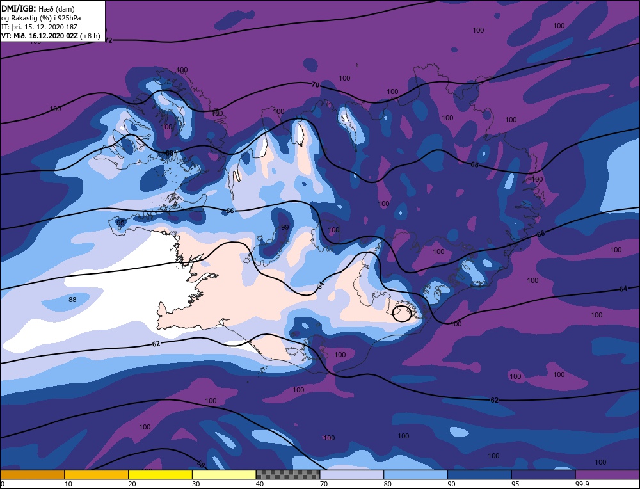
Task: Click the orange 10-20 legend swatch
Action: click(97, 475)
